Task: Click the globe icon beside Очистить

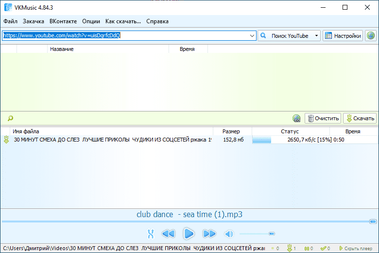Action: click(x=296, y=118)
